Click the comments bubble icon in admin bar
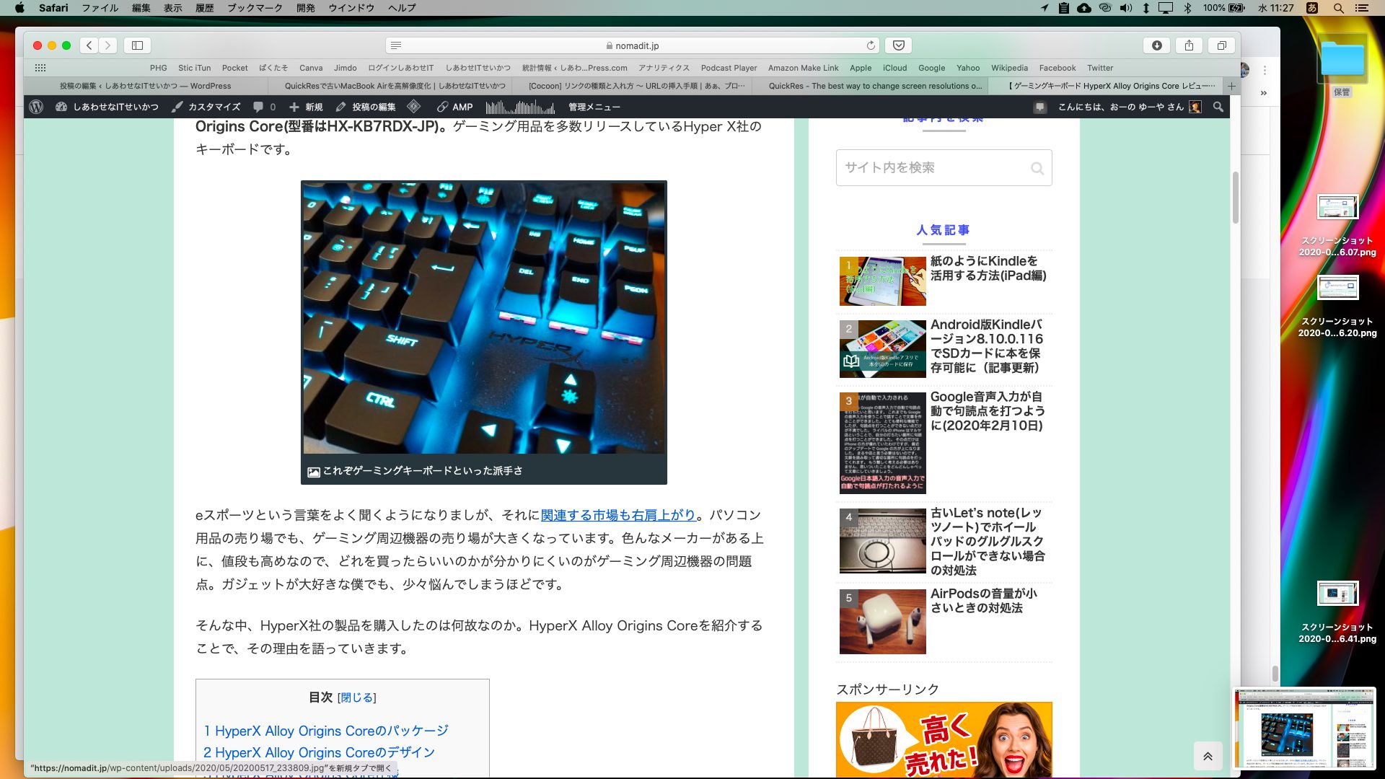Viewport: 1385px width, 779px height. (x=258, y=107)
